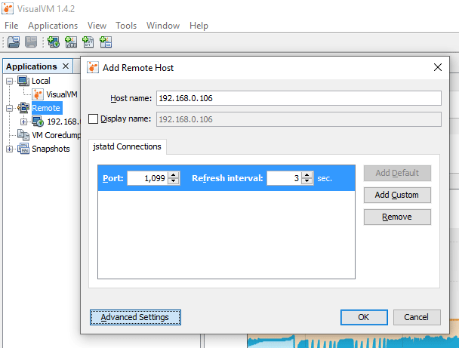Enable the Display name checkbox
459x348 pixels.
(93, 119)
